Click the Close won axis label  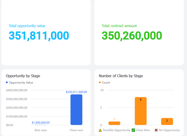tap(76, 130)
